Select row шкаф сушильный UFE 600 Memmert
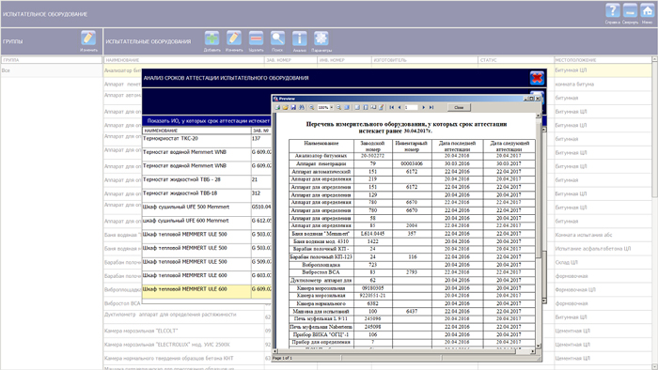This screenshot has width=658, height=370. 207,223
